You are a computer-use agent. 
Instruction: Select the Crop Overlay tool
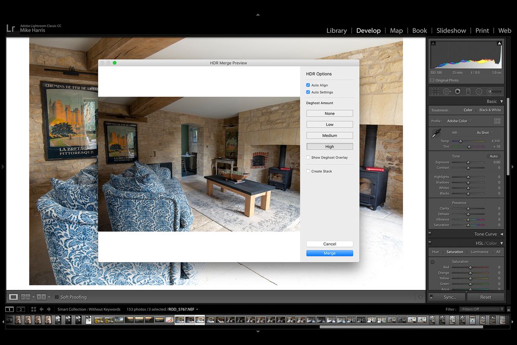tap(436, 91)
